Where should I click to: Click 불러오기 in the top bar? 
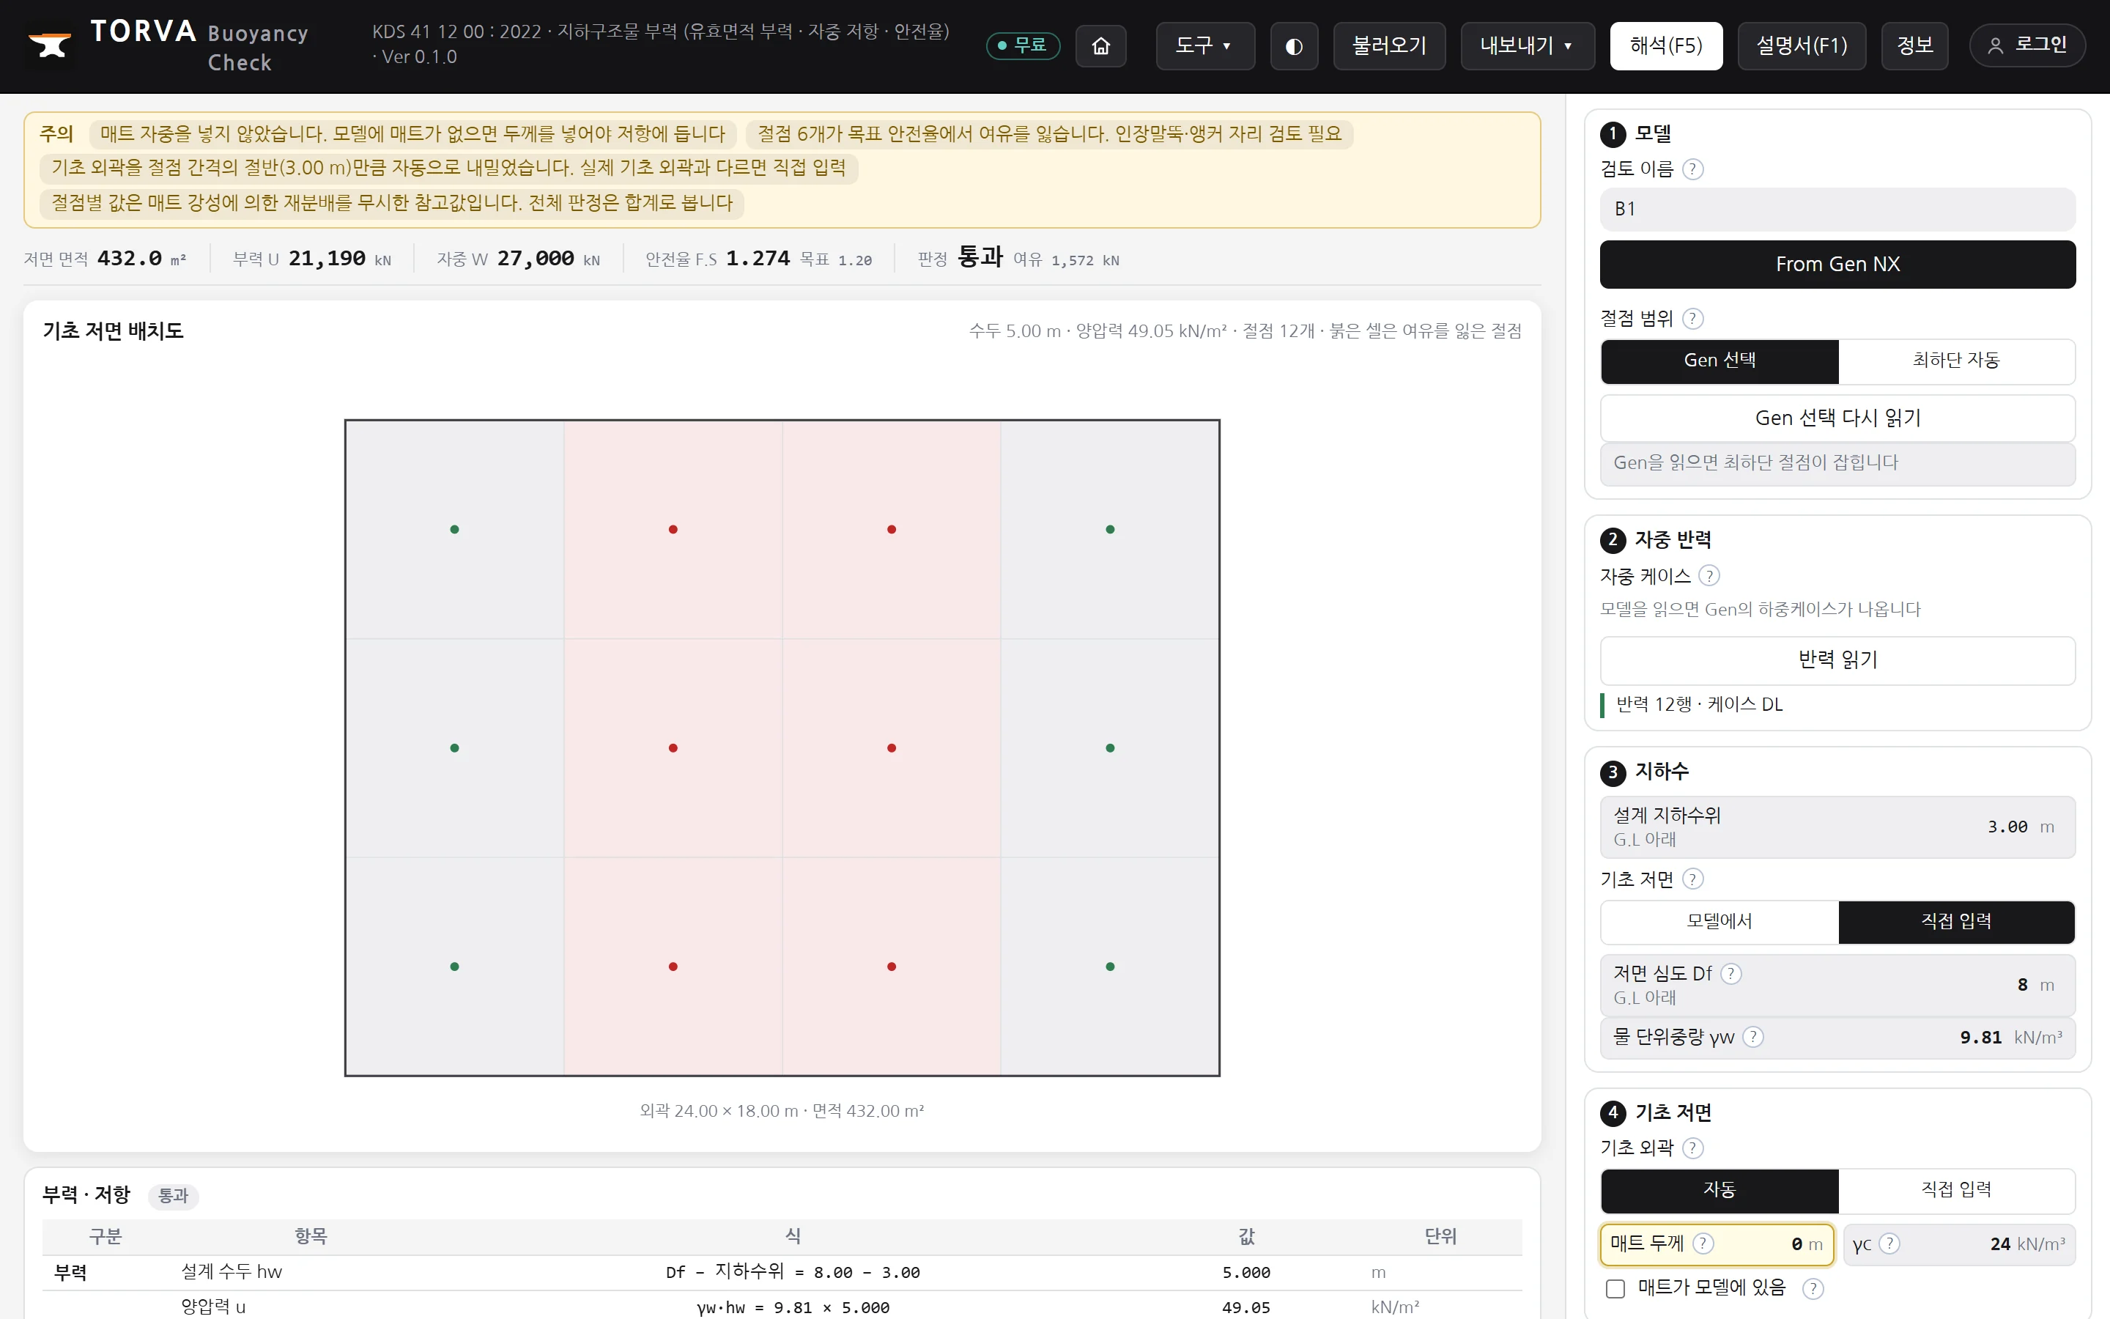coord(1389,45)
